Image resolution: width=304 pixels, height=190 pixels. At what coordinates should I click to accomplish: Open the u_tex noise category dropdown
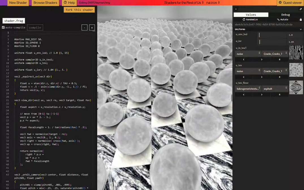click(248, 71)
